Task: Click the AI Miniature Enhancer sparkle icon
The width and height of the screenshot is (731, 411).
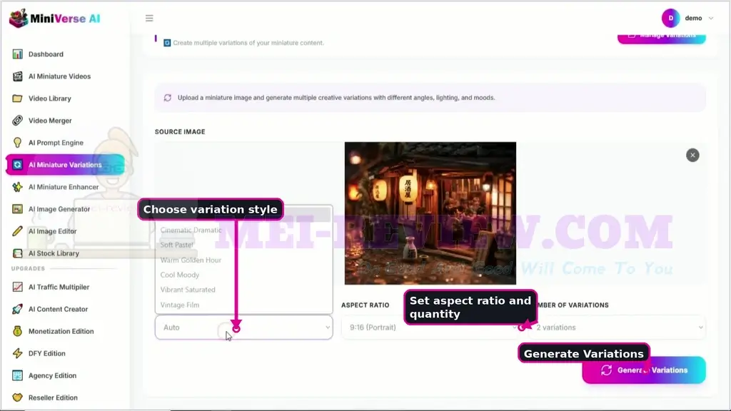Action: (x=17, y=187)
